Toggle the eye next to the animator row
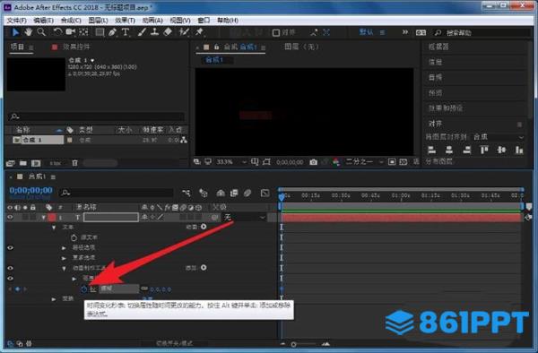 pos(10,268)
